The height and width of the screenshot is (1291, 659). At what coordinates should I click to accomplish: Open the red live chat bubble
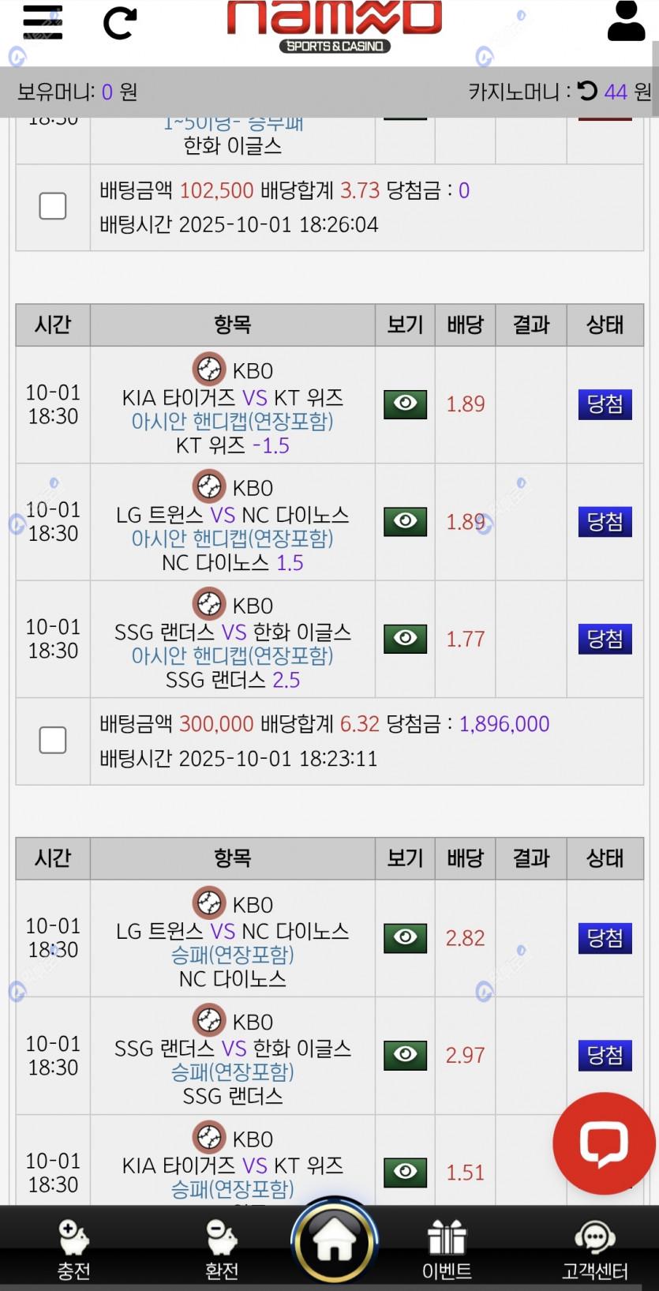pyautogui.click(x=604, y=1143)
